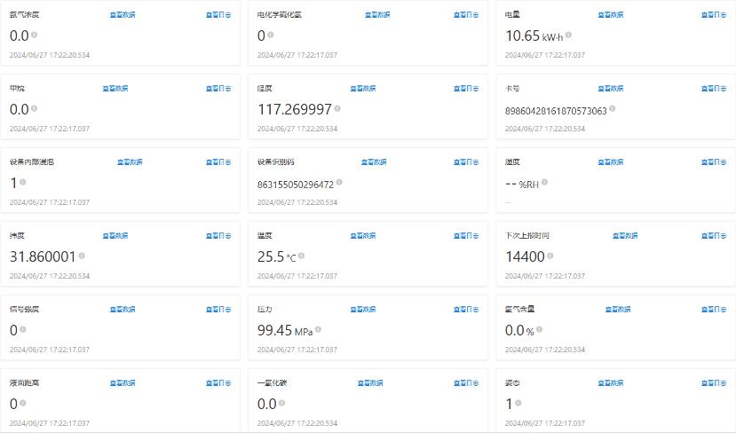Click the 14400 next report value
The height and width of the screenshot is (433, 736).
click(525, 256)
